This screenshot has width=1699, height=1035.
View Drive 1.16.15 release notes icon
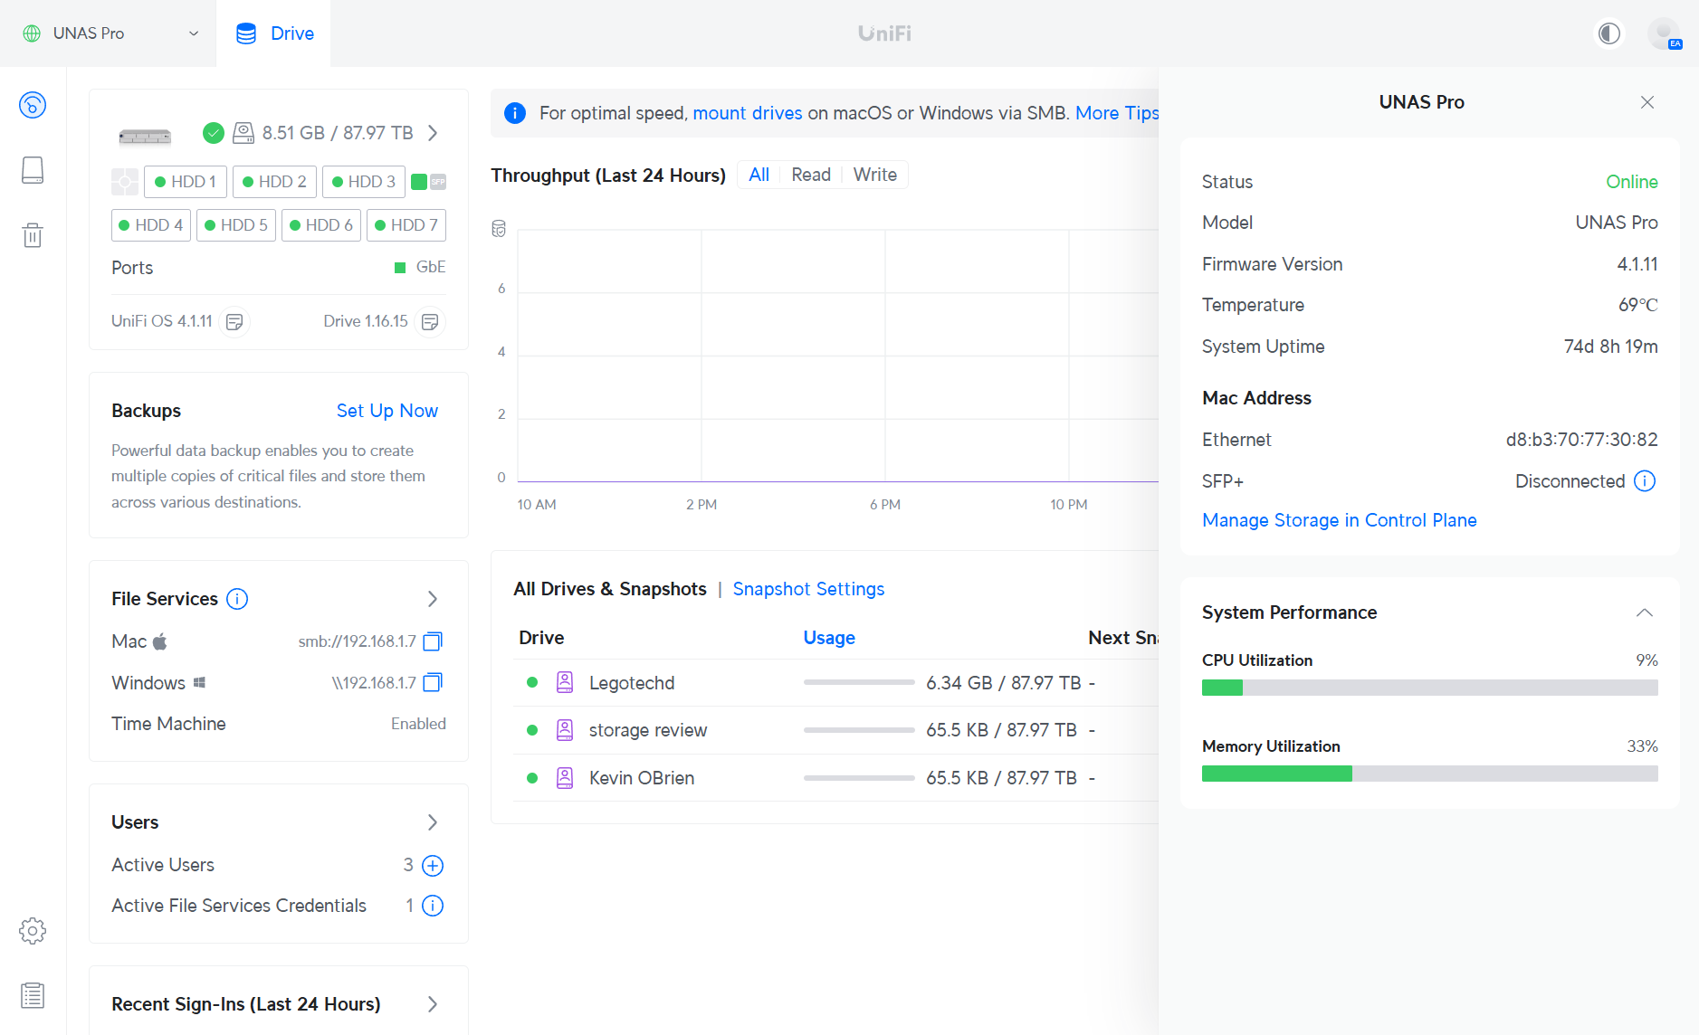coord(431,322)
